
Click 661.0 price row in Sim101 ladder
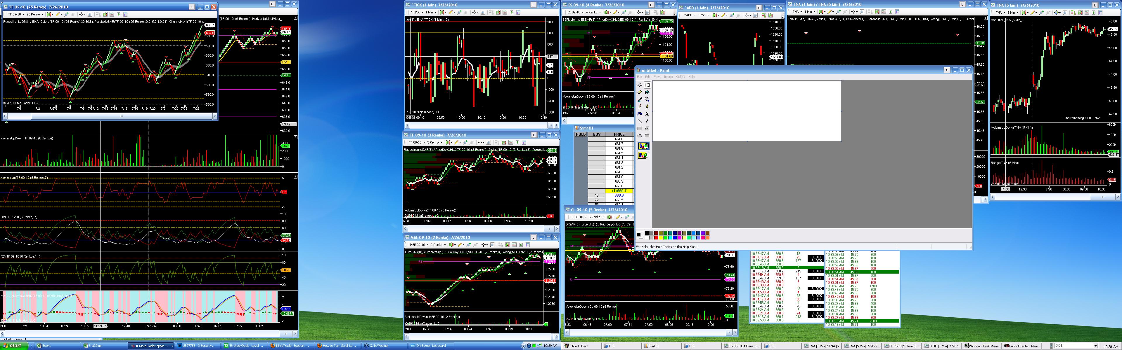pos(619,177)
